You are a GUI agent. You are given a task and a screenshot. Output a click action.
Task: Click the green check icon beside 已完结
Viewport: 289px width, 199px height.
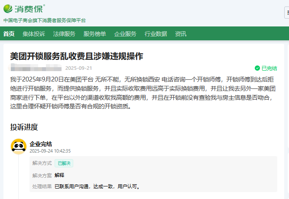pos(257,68)
